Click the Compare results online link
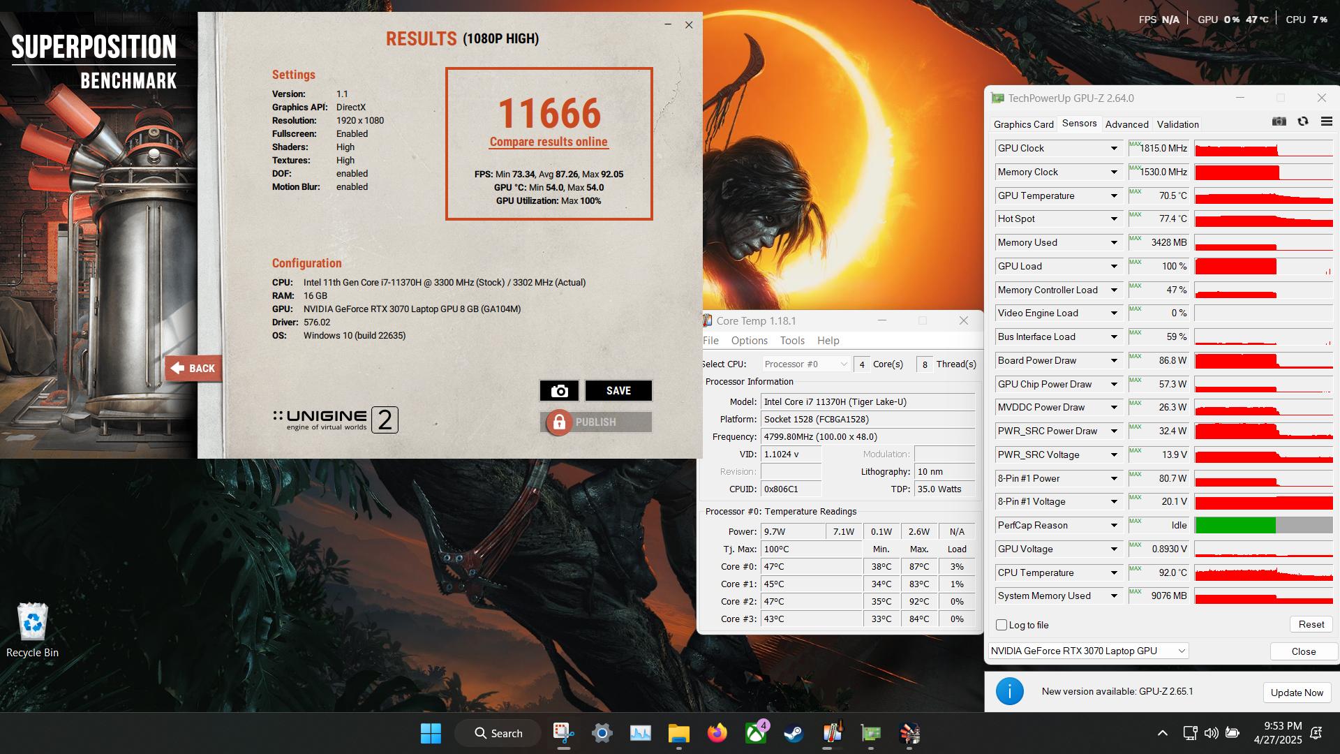The image size is (1340, 754). (549, 142)
